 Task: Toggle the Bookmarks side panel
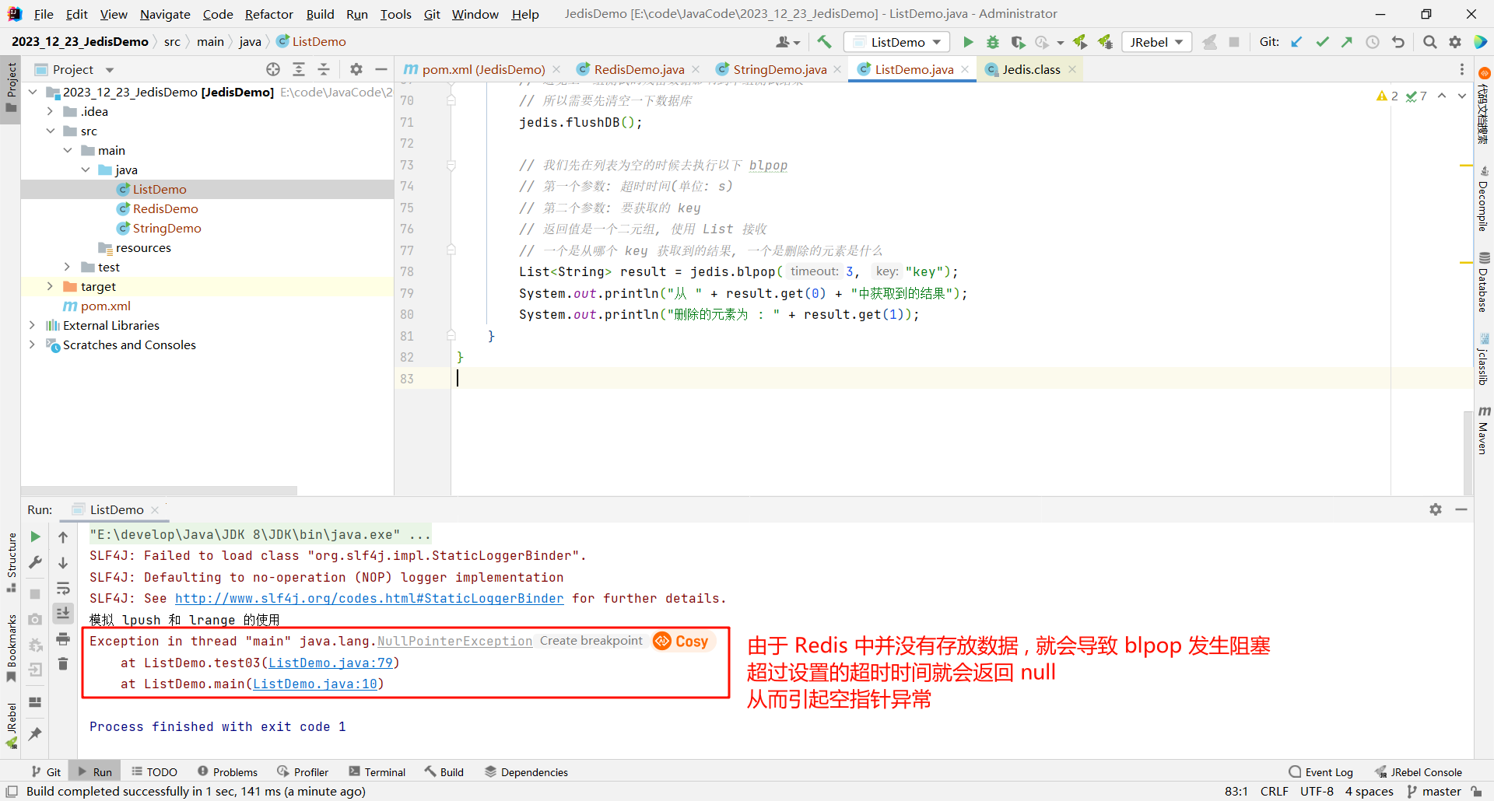(x=11, y=648)
